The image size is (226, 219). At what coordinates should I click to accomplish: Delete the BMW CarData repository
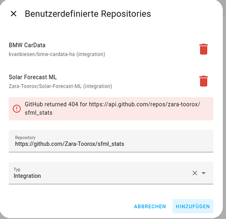coord(204,49)
